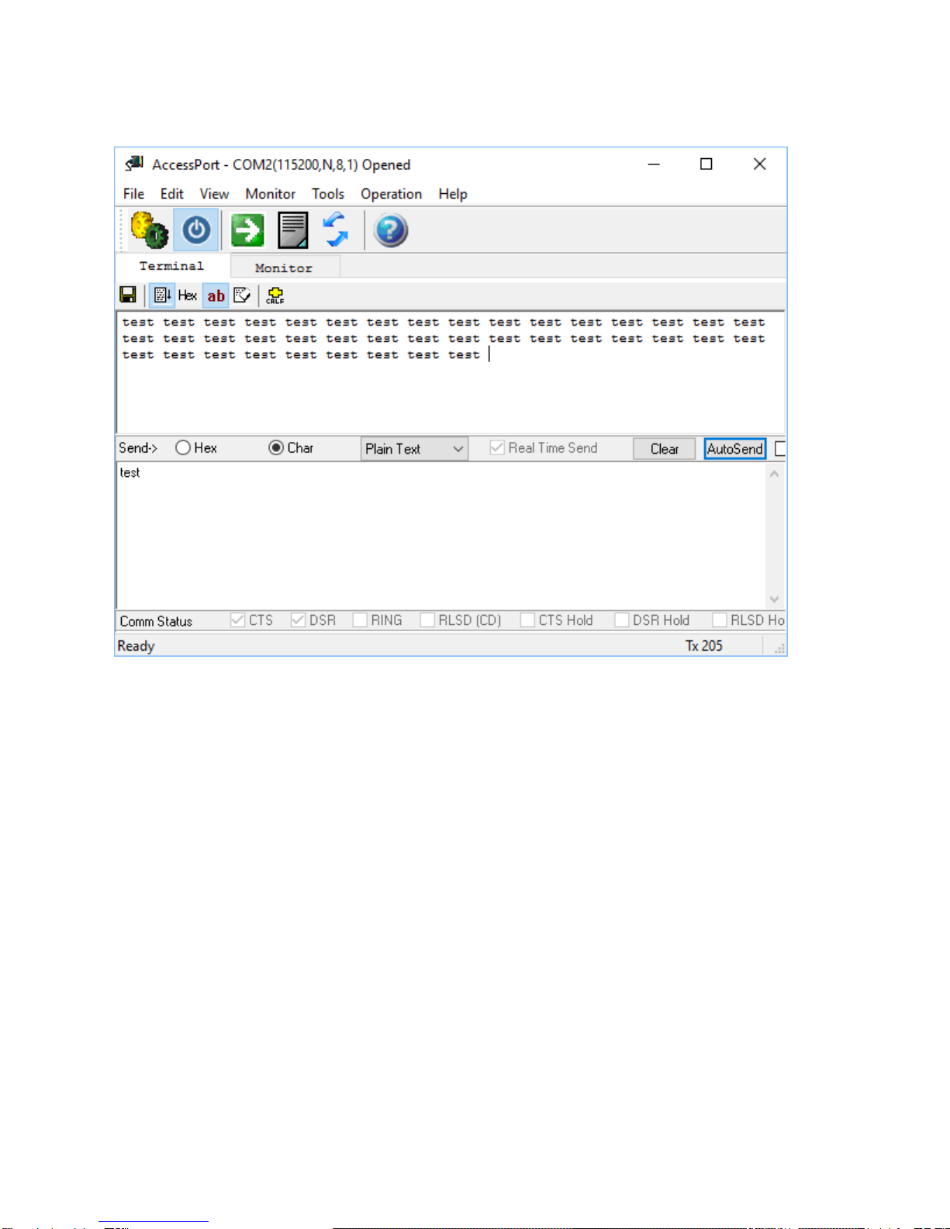Open the Operation menu

[x=391, y=194]
